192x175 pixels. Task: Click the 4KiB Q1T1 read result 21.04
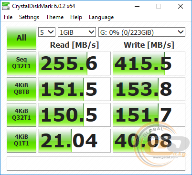pos(75,141)
